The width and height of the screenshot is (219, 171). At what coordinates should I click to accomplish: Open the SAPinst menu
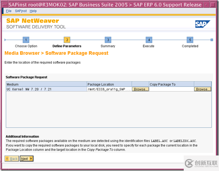pyautogui.click(x=21, y=11)
